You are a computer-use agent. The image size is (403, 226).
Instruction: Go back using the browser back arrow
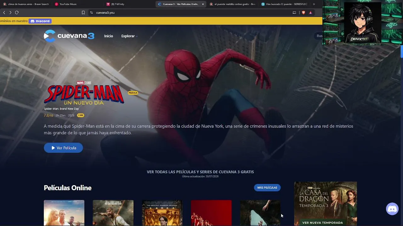click(x=4, y=13)
